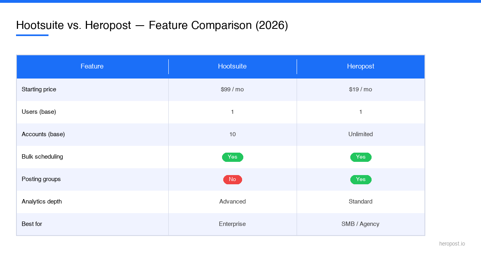Click Heropost's green Yes badge for Posting groups
Viewport: 481px width, 266px height.
click(361, 179)
